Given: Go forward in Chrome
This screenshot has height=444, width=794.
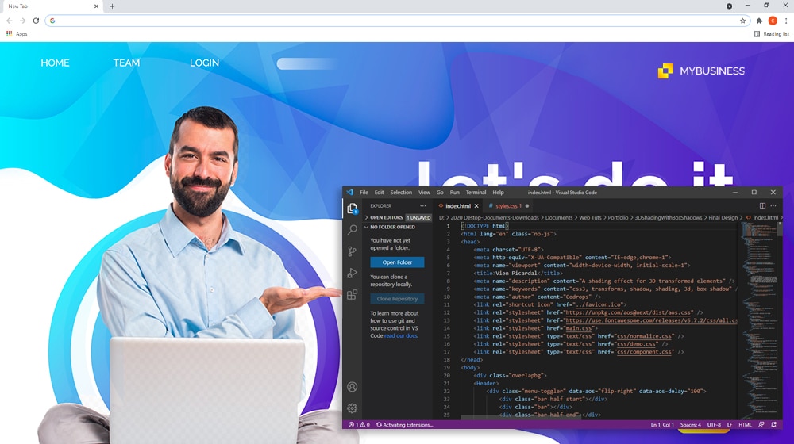Looking at the screenshot, I should 22,21.
